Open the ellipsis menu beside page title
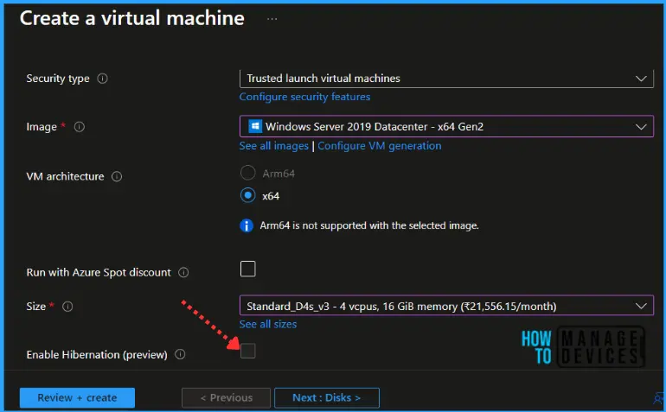This screenshot has height=412, width=666. pos(272,19)
